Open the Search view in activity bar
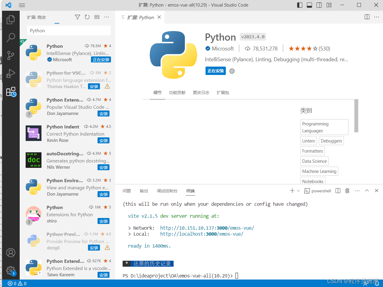 point(11,37)
